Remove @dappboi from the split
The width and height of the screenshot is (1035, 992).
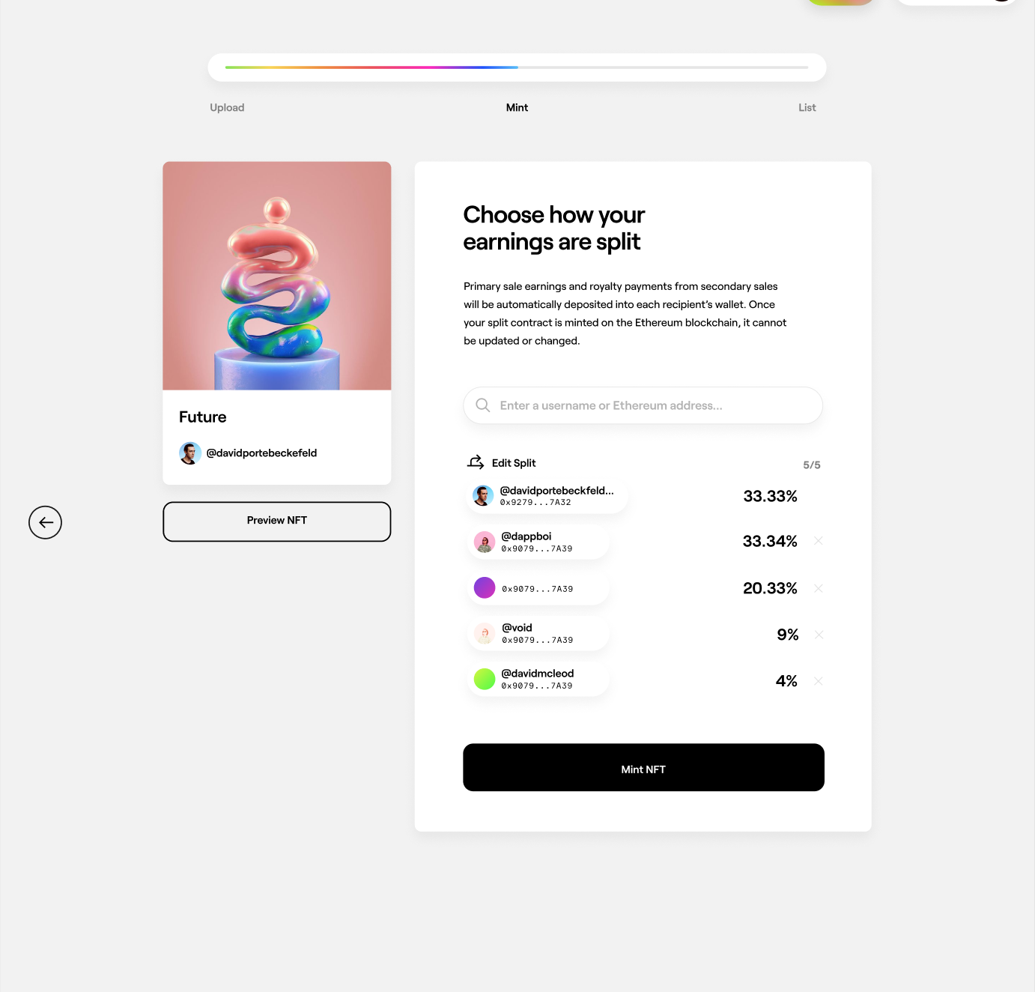[x=819, y=541]
